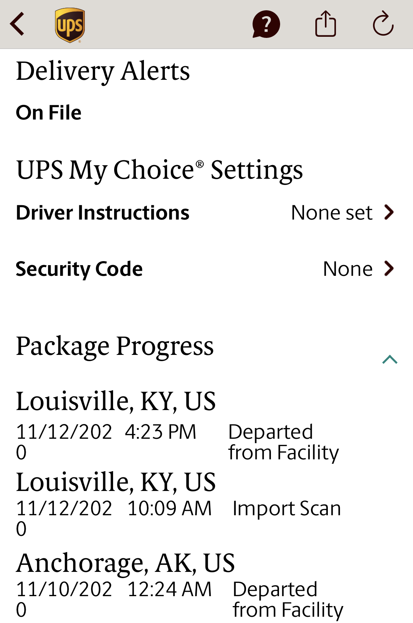Tap the Security Code "None" value
413x623 pixels.
point(347,269)
